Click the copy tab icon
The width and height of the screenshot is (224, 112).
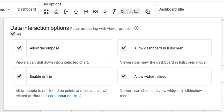(148, 12)
